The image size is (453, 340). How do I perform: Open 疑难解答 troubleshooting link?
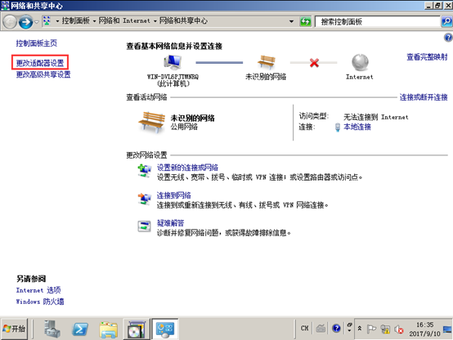tap(170, 223)
